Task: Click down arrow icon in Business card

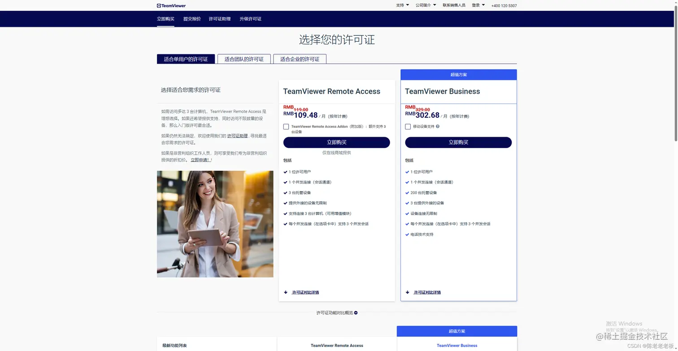Action: coord(408,292)
